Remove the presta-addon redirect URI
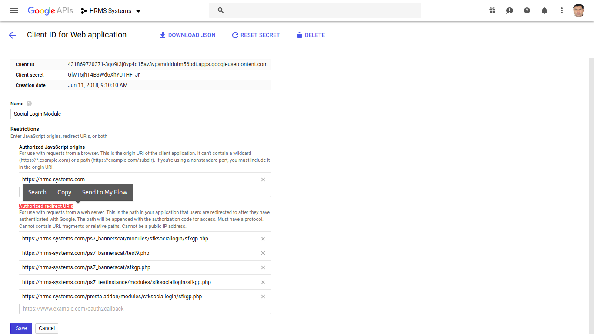 pos(263,297)
